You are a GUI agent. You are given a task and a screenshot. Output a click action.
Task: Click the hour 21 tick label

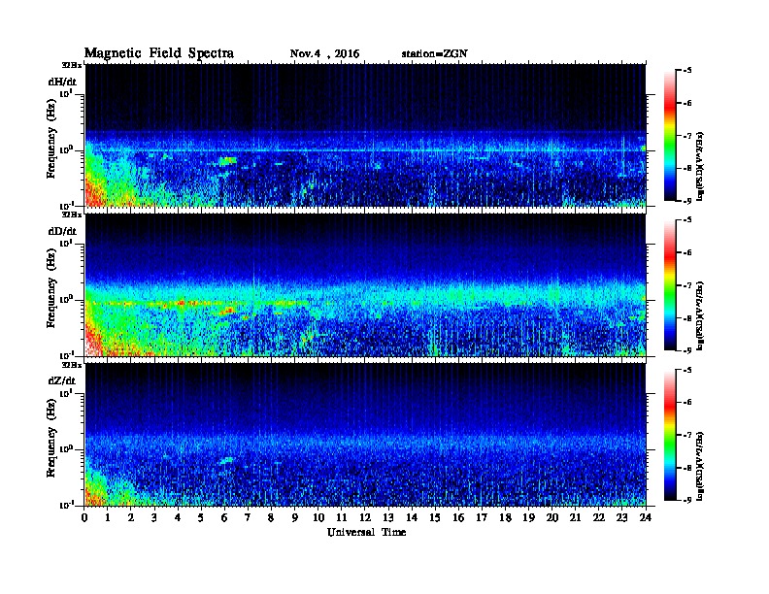(x=576, y=517)
